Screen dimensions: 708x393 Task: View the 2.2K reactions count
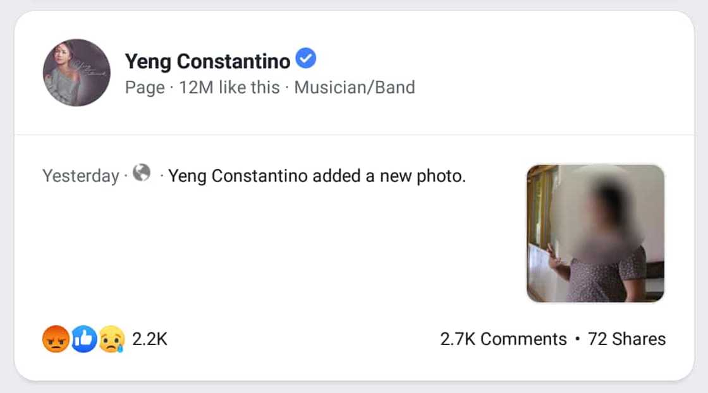tap(150, 339)
